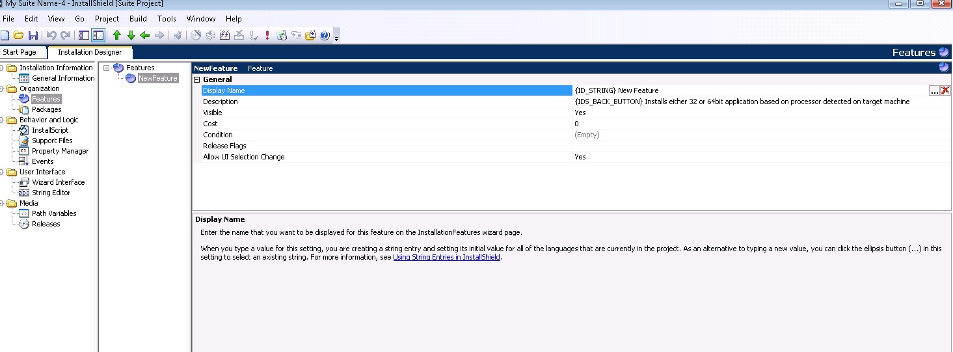Open the Window menu
953x352 pixels.
(x=201, y=19)
